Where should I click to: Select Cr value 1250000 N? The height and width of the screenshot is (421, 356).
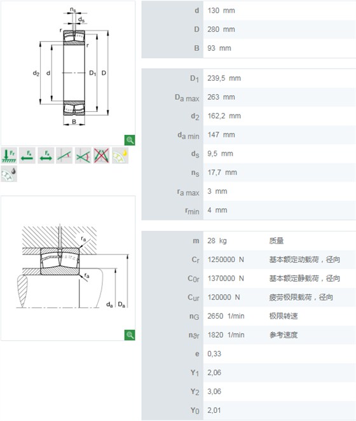pos(226,259)
